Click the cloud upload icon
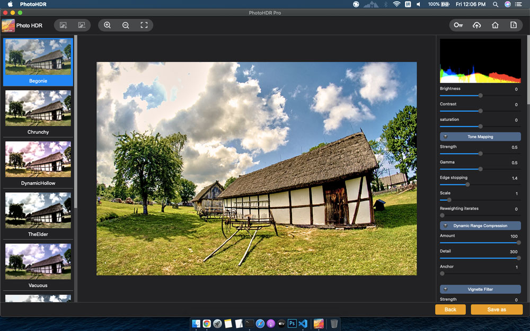530x331 pixels. tap(476, 25)
